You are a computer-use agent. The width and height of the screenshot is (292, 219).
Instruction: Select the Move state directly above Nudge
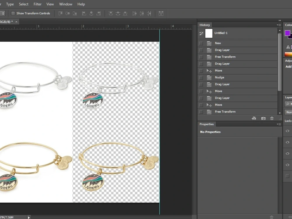click(x=238, y=71)
